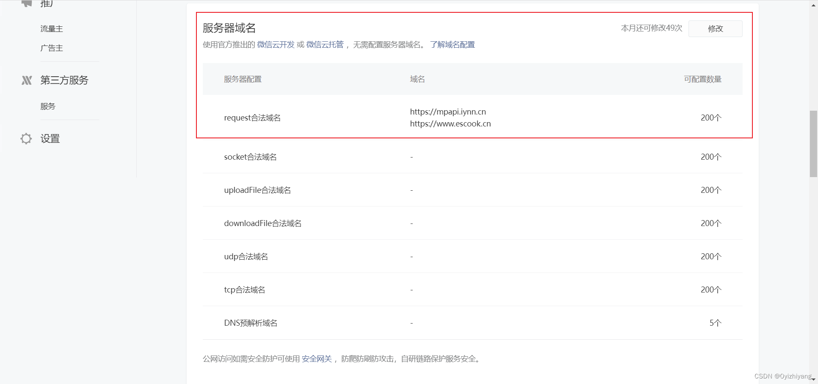
Task: Click the https://mpapi.iynn.cn domain text
Action: click(448, 112)
